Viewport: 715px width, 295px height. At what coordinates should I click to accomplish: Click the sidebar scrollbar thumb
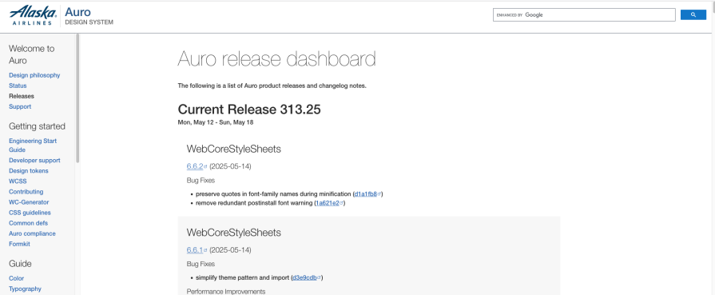pos(77,98)
